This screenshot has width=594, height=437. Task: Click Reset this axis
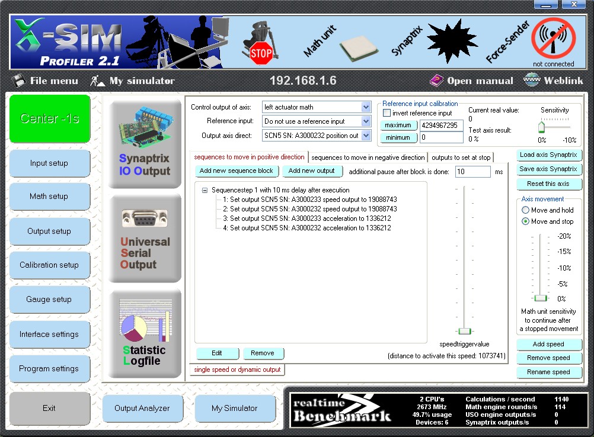click(548, 184)
